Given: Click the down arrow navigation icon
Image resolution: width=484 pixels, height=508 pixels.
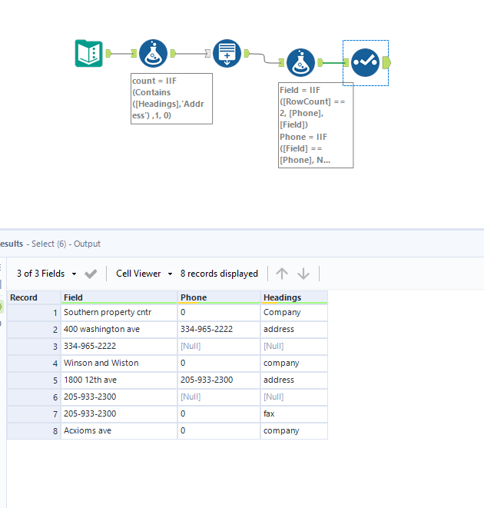Looking at the screenshot, I should tap(303, 274).
